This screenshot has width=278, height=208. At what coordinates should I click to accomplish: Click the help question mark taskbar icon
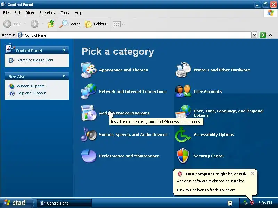click(230, 203)
